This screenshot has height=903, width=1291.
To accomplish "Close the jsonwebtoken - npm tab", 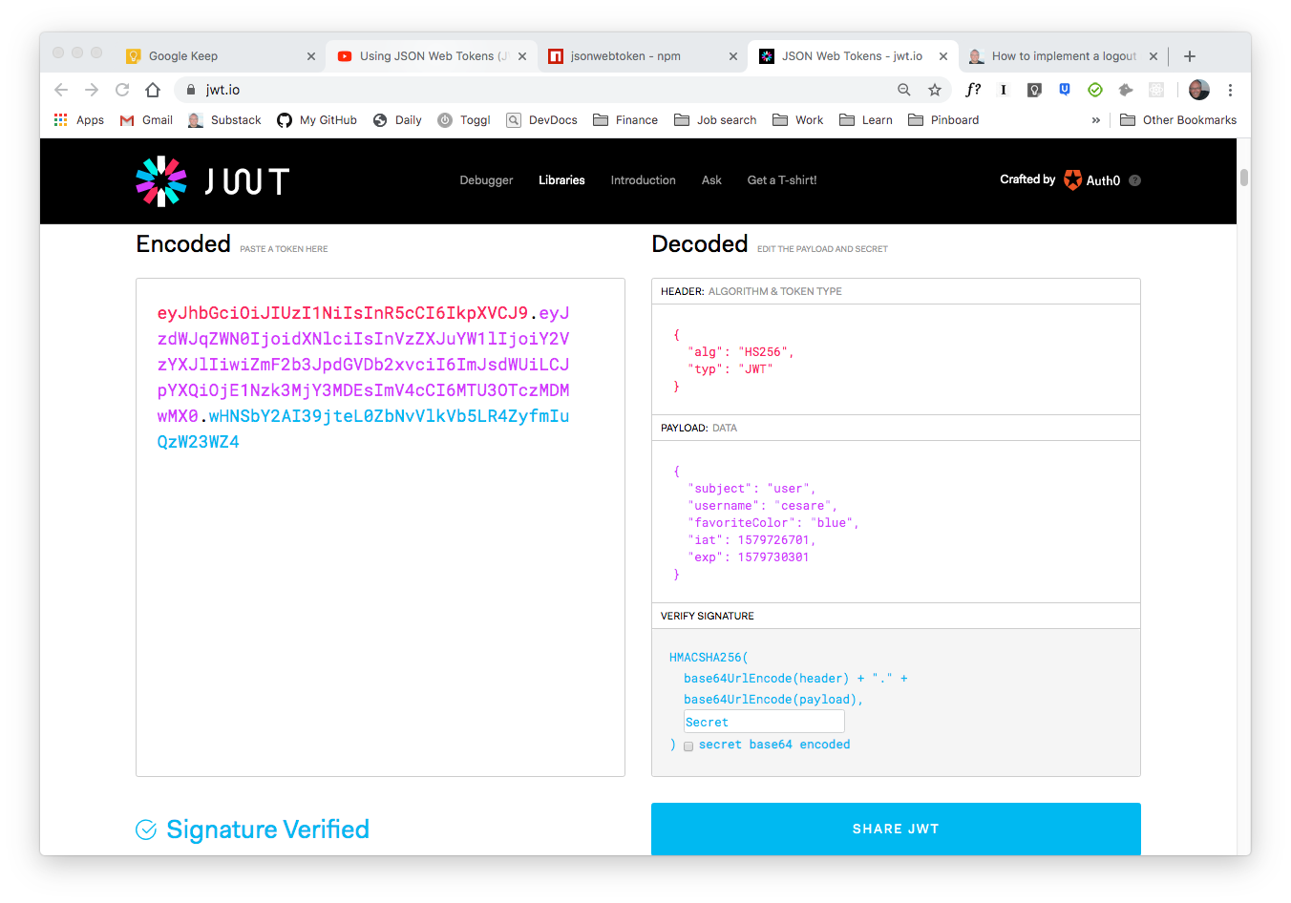I will tap(733, 56).
